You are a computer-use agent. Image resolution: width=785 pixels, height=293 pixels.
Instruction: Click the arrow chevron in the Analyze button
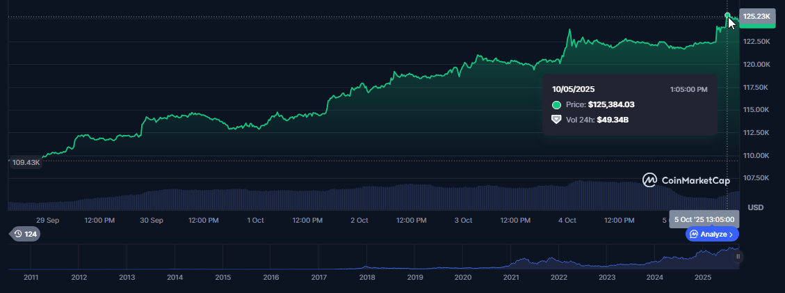tap(731, 235)
